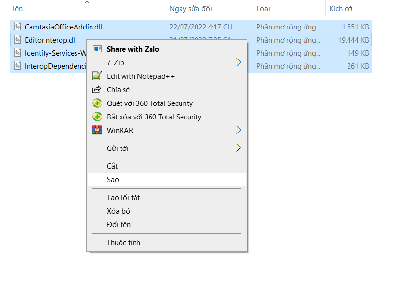Screen dimensions: 393x295
Task: Expand the 7-Zip submenu arrow
Action: coord(238,62)
